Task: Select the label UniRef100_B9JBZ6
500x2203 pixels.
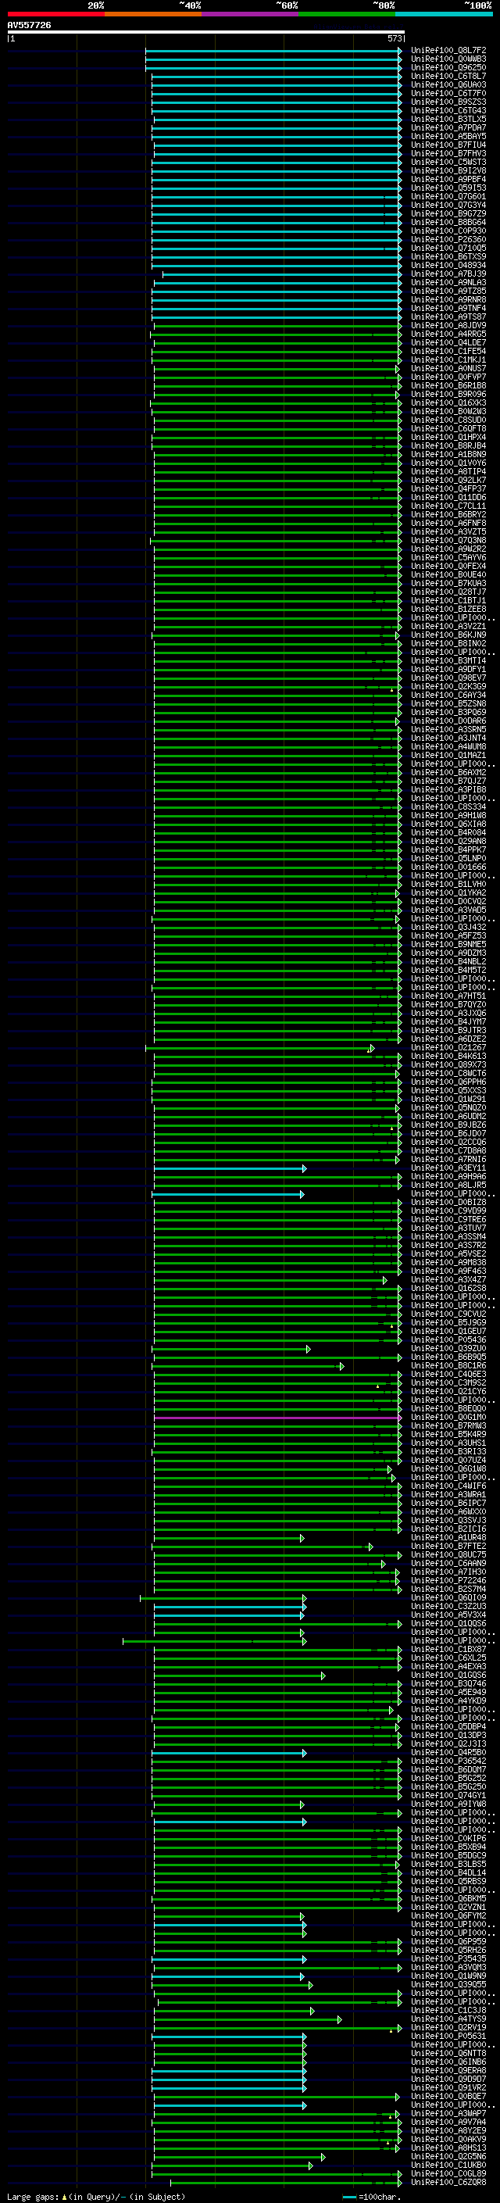Action: 448,1125
